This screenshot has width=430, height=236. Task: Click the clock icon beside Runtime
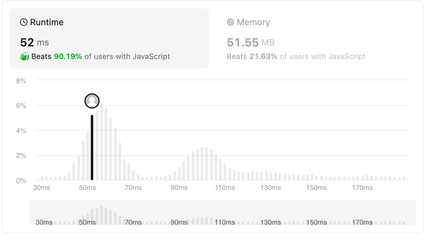click(24, 22)
